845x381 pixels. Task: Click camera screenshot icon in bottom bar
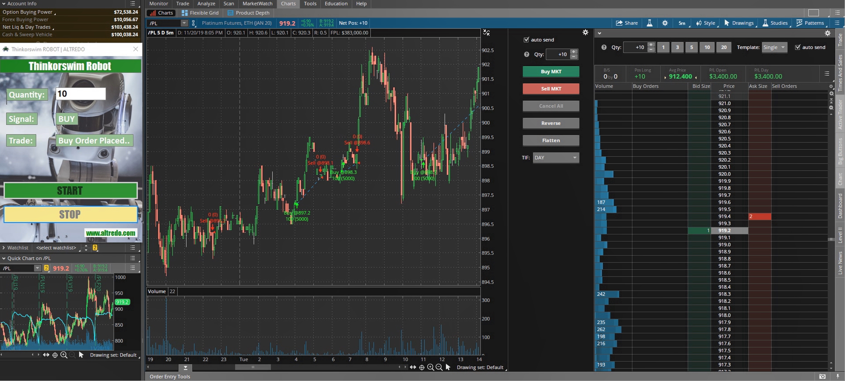pos(822,376)
